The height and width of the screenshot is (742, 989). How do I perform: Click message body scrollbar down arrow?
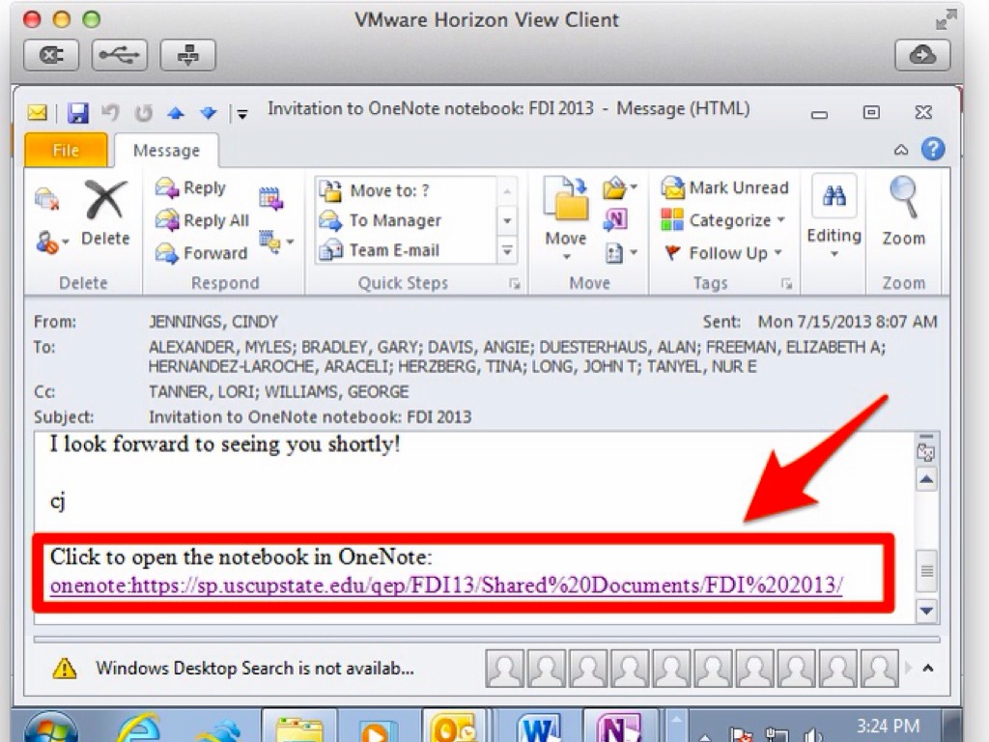(926, 610)
